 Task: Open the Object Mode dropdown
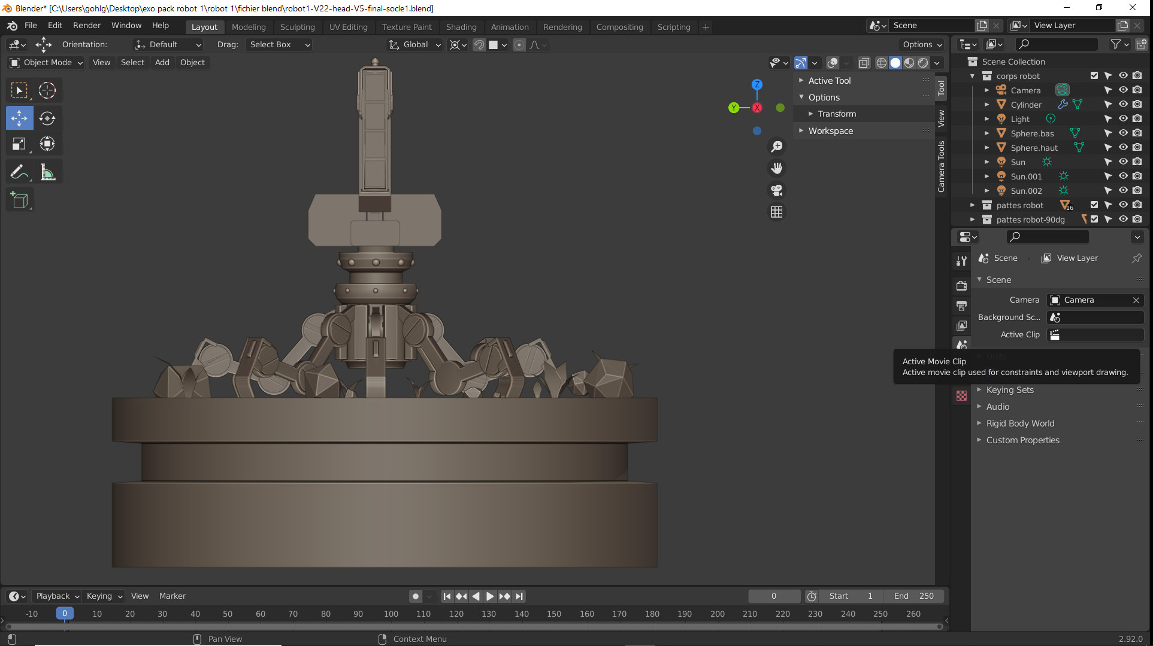(x=46, y=62)
